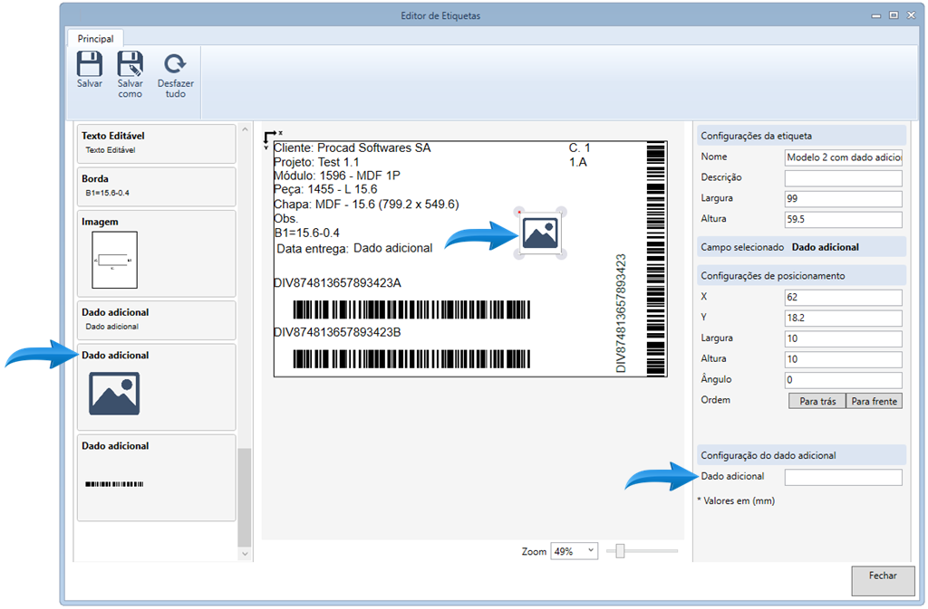Image resolution: width=928 pixels, height=609 pixels.
Task: Select the B1=15.6-0.4 text on label
Action: click(306, 233)
